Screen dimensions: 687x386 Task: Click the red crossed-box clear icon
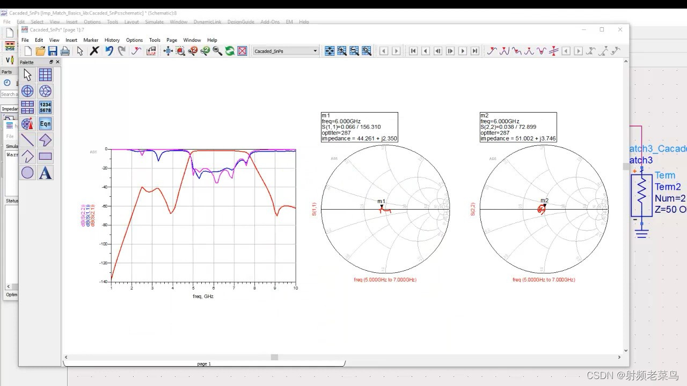coord(242,51)
